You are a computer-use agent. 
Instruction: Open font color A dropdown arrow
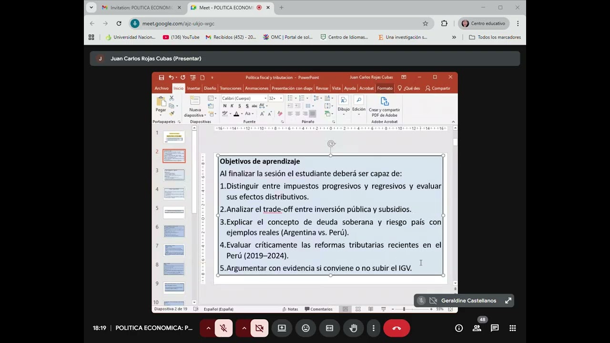(242, 114)
